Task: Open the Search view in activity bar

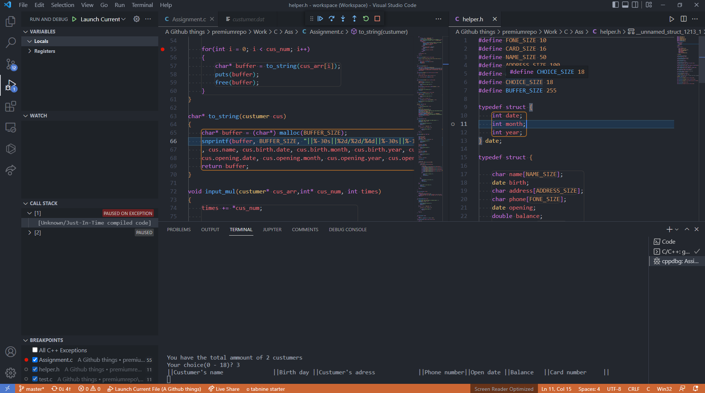Action: [x=11, y=43]
